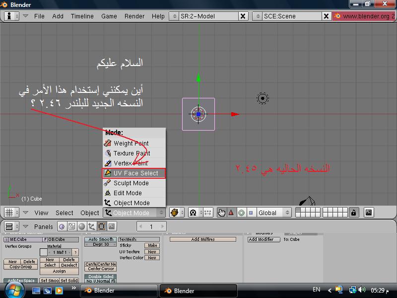This screenshot has height=298, width=397.
Task: Click the render this window icon
Action: pyautogui.click(x=369, y=213)
